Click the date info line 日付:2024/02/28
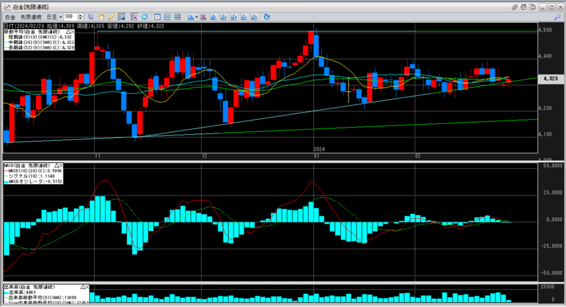566x307 pixels. coord(84,26)
